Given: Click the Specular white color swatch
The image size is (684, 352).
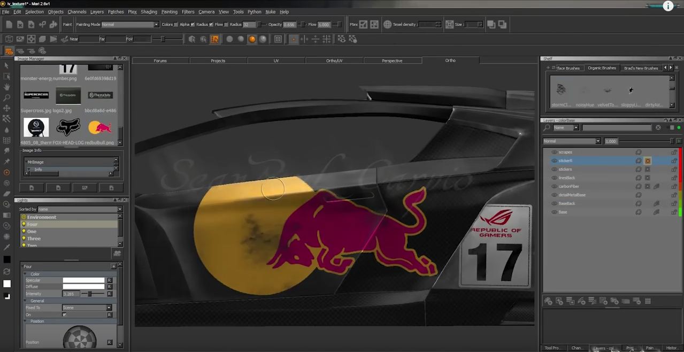Looking at the screenshot, I should [83, 280].
